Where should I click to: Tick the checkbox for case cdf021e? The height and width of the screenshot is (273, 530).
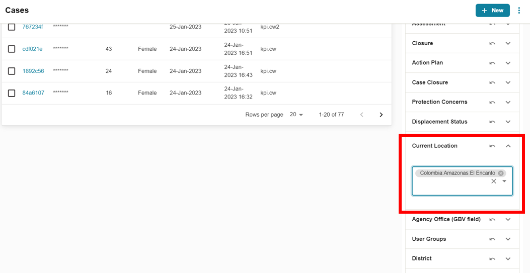[12, 49]
